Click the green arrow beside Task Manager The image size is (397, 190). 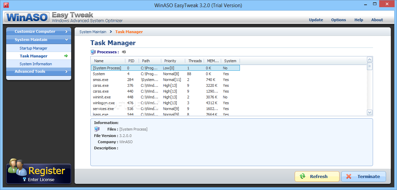[66, 56]
